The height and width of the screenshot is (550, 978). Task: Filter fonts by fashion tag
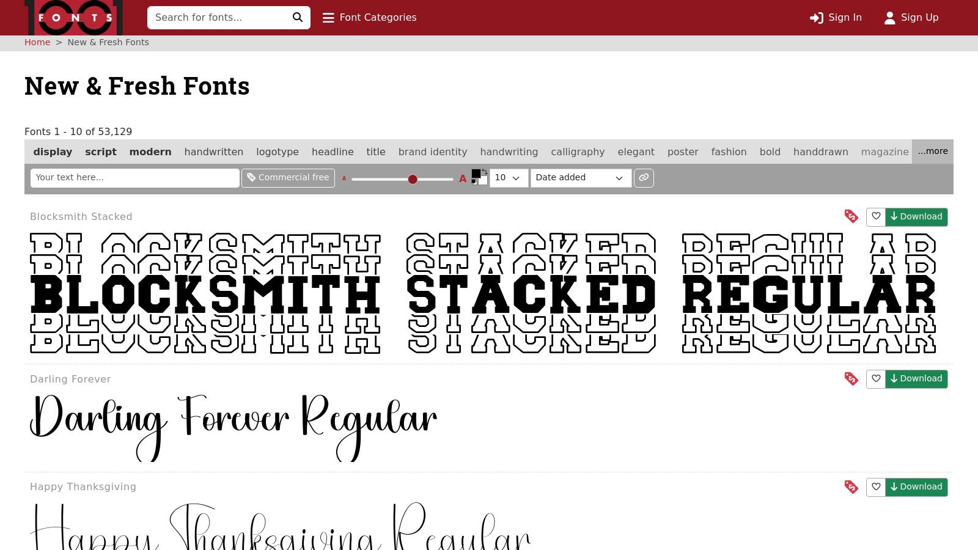tap(729, 152)
